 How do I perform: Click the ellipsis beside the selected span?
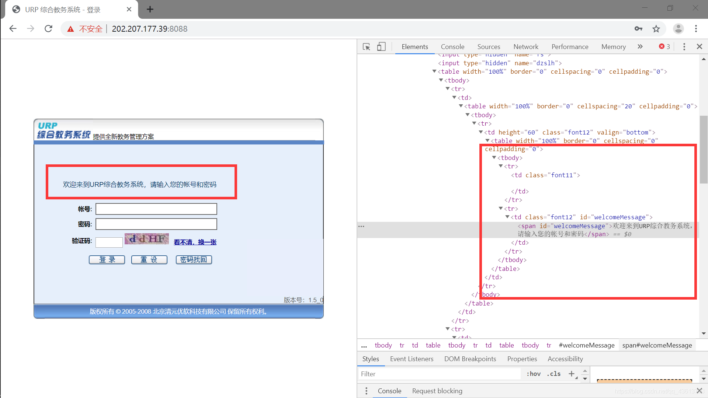[x=361, y=226]
